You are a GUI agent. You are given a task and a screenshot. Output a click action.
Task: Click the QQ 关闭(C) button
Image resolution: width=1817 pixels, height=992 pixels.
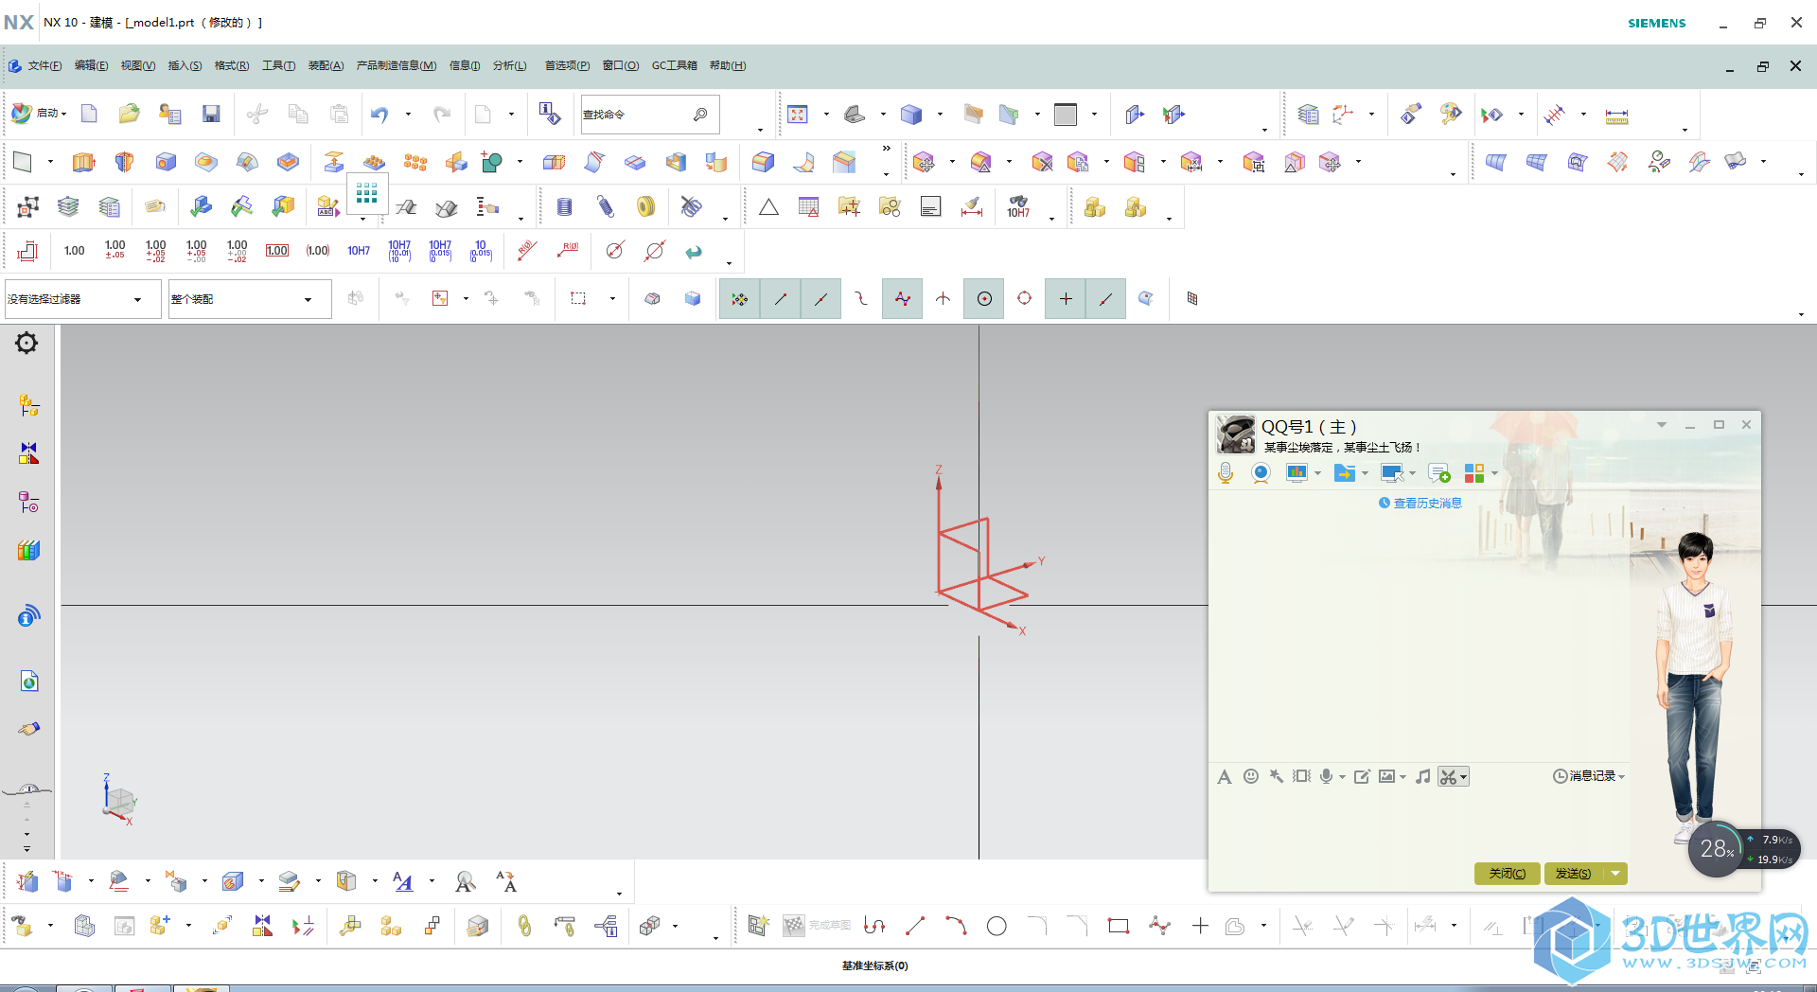coord(1507,874)
